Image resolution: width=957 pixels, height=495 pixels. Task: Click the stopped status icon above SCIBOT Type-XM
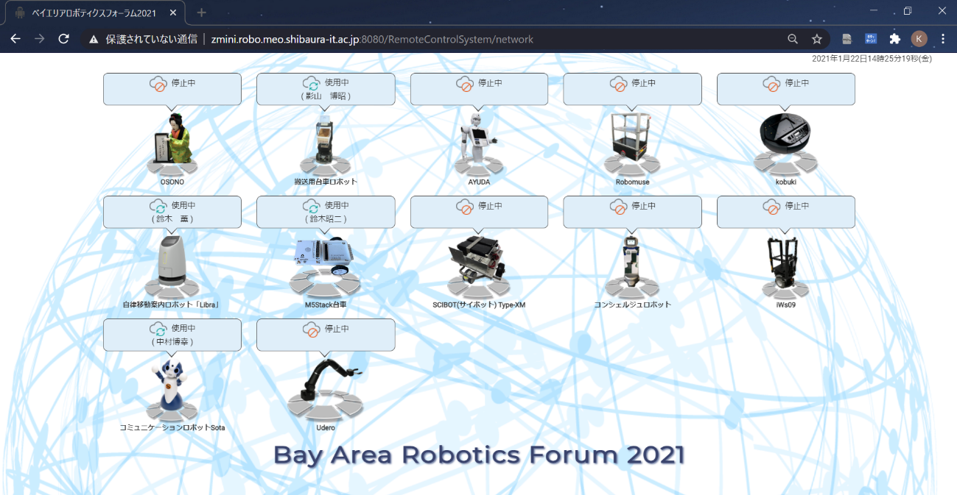point(465,207)
